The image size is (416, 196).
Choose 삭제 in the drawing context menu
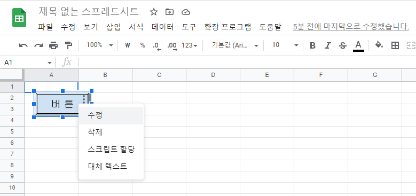pyautogui.click(x=111, y=132)
